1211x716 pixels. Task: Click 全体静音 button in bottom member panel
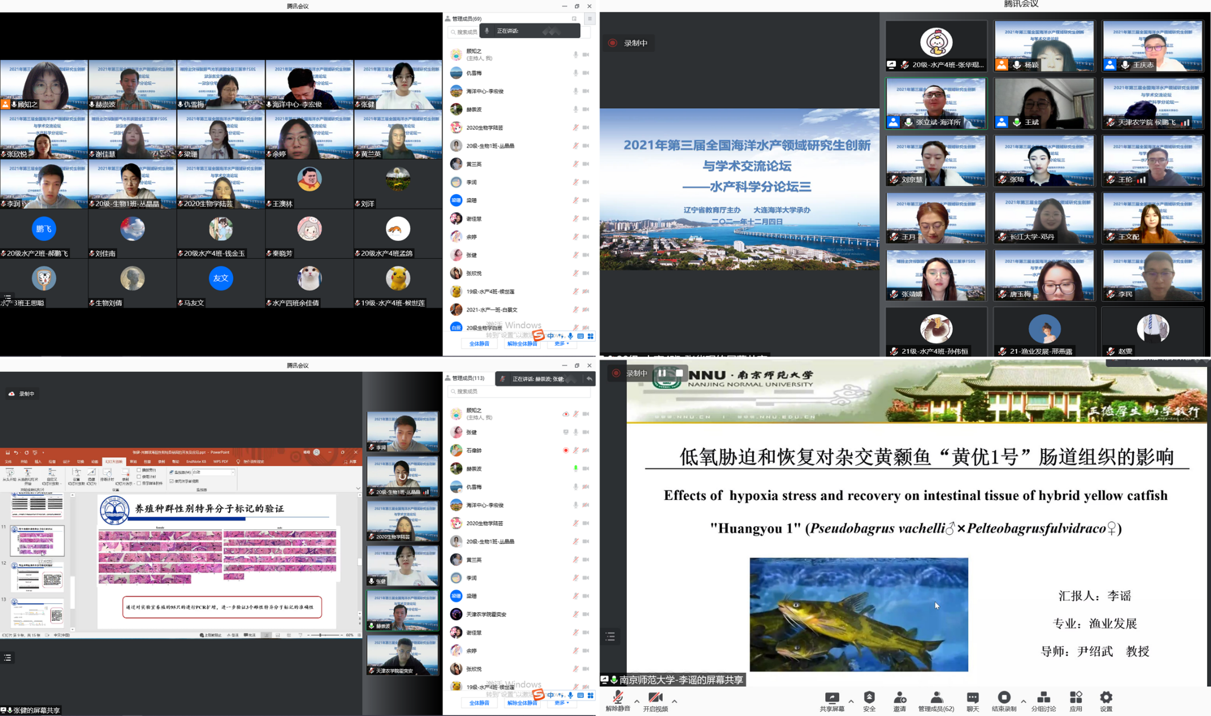pyautogui.click(x=479, y=703)
